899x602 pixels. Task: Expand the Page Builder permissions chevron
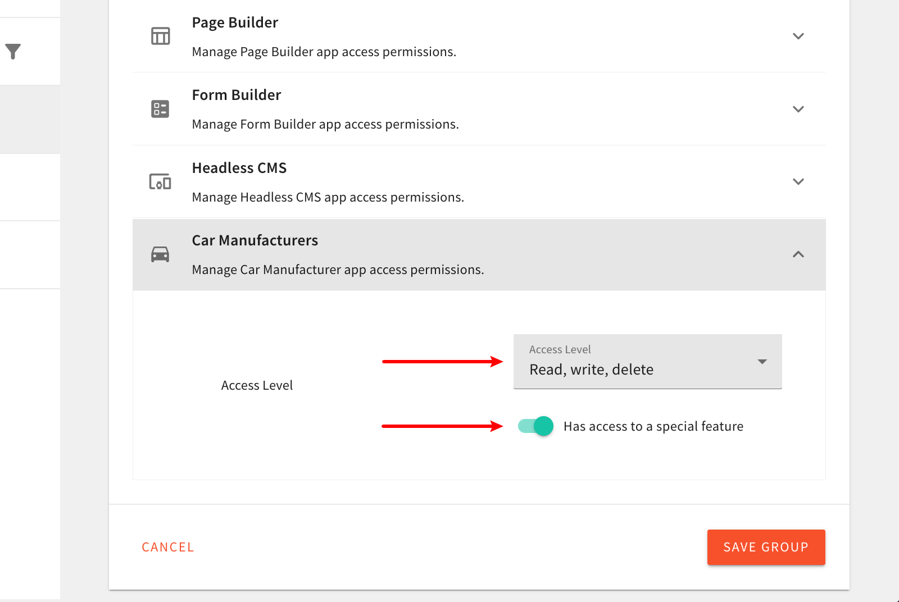(x=798, y=36)
